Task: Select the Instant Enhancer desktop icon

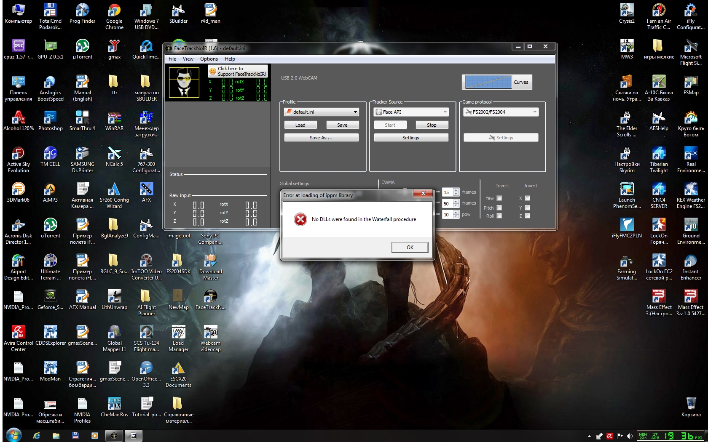Action: pyautogui.click(x=691, y=268)
